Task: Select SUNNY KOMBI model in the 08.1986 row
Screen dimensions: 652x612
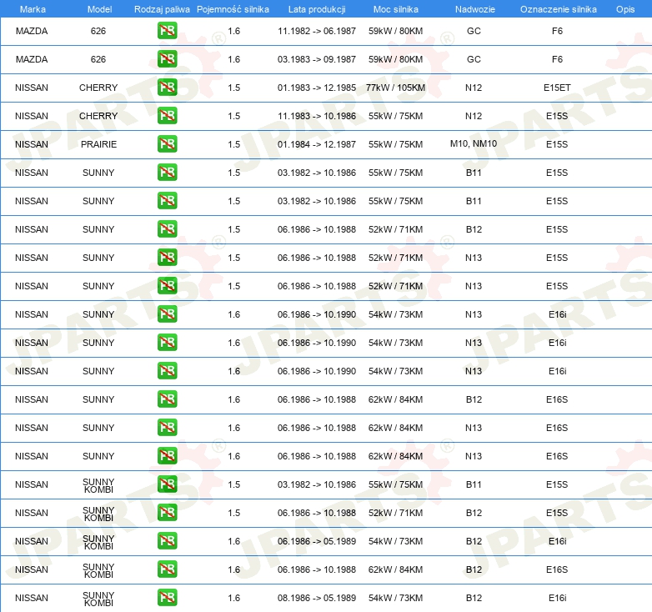Action: coord(98,599)
